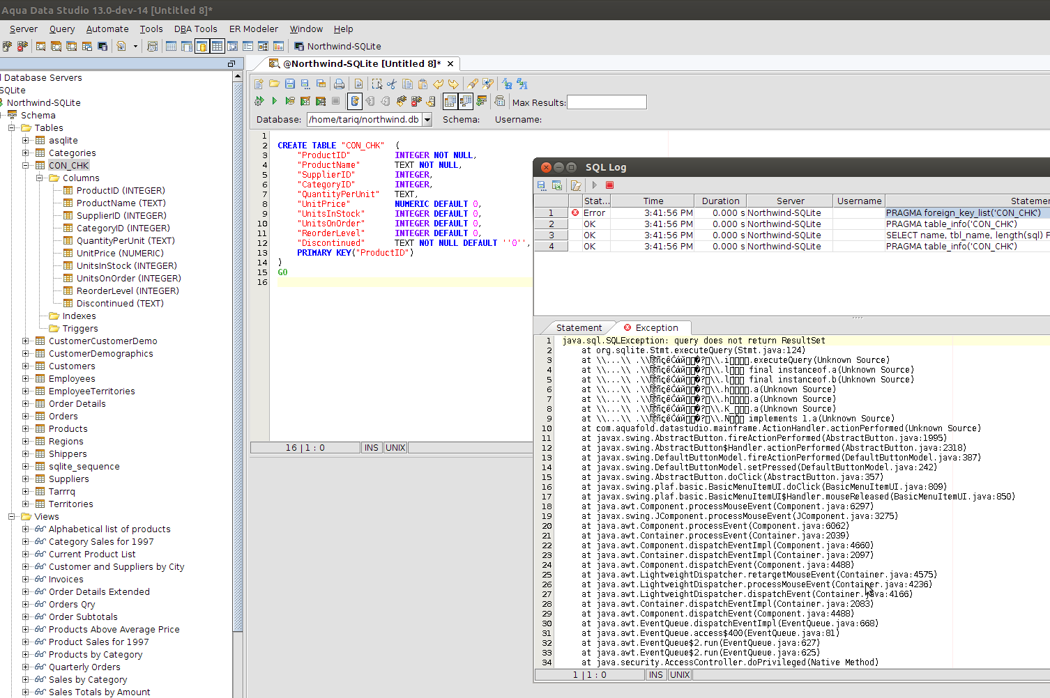Select the Error row in SQL Log
This screenshot has height=698, width=1050.
594,213
